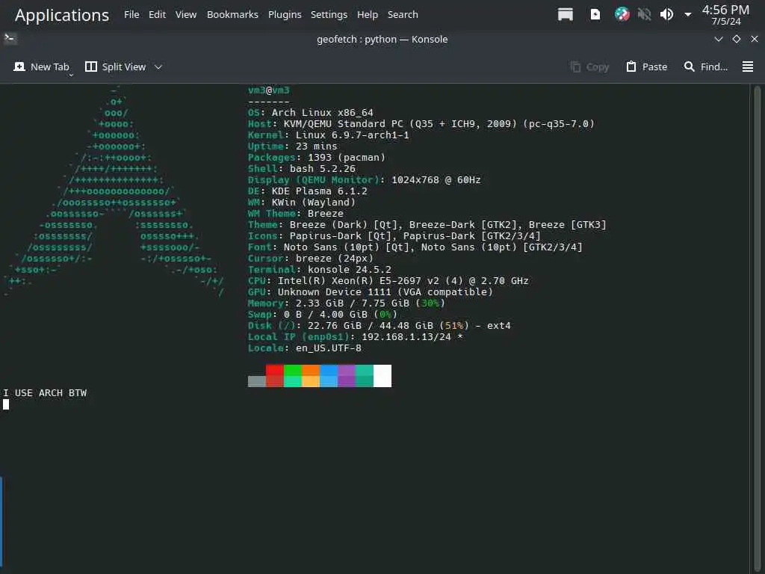Open the Bookmarks menu

(232, 15)
